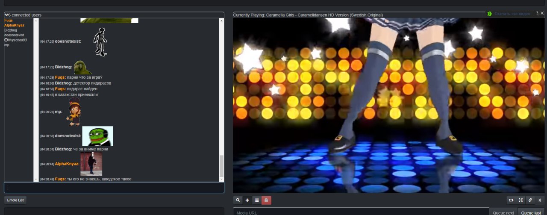This screenshot has height=215, width=547.
Task: Click the chat scrollbar thumb
Action: (x=221, y=165)
